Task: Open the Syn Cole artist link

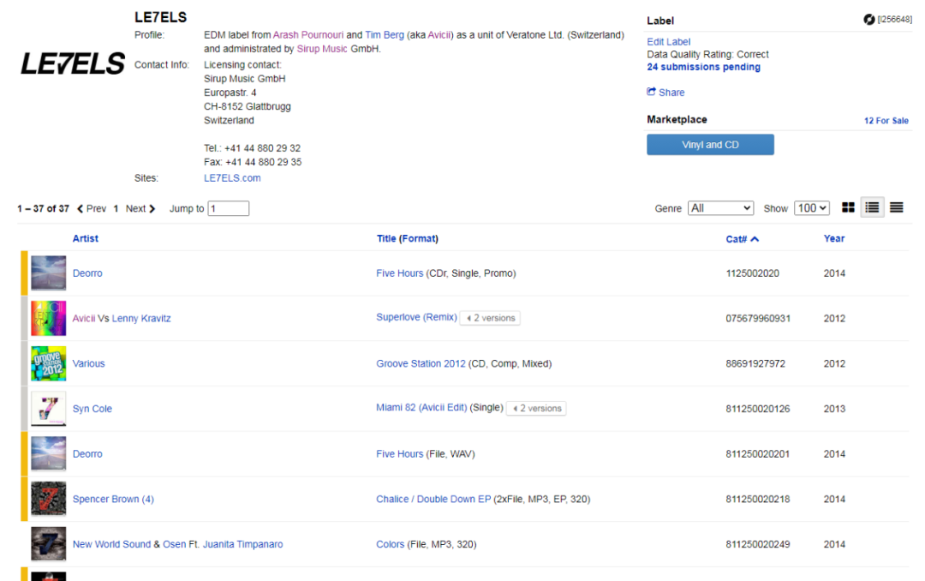Action: pos(92,409)
